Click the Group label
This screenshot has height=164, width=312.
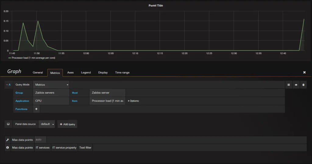tap(19, 92)
